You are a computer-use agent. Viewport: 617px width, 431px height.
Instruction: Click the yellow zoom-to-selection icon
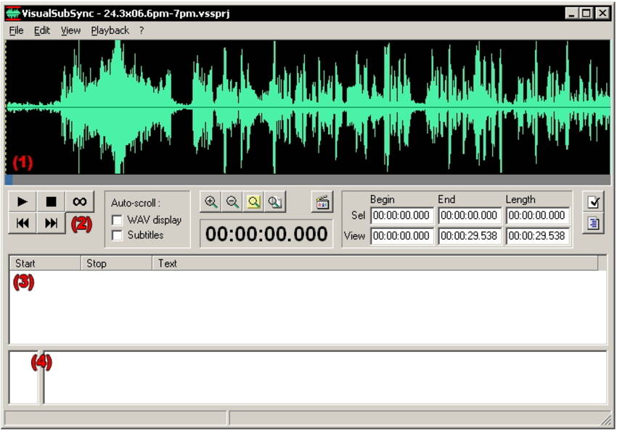(x=254, y=203)
